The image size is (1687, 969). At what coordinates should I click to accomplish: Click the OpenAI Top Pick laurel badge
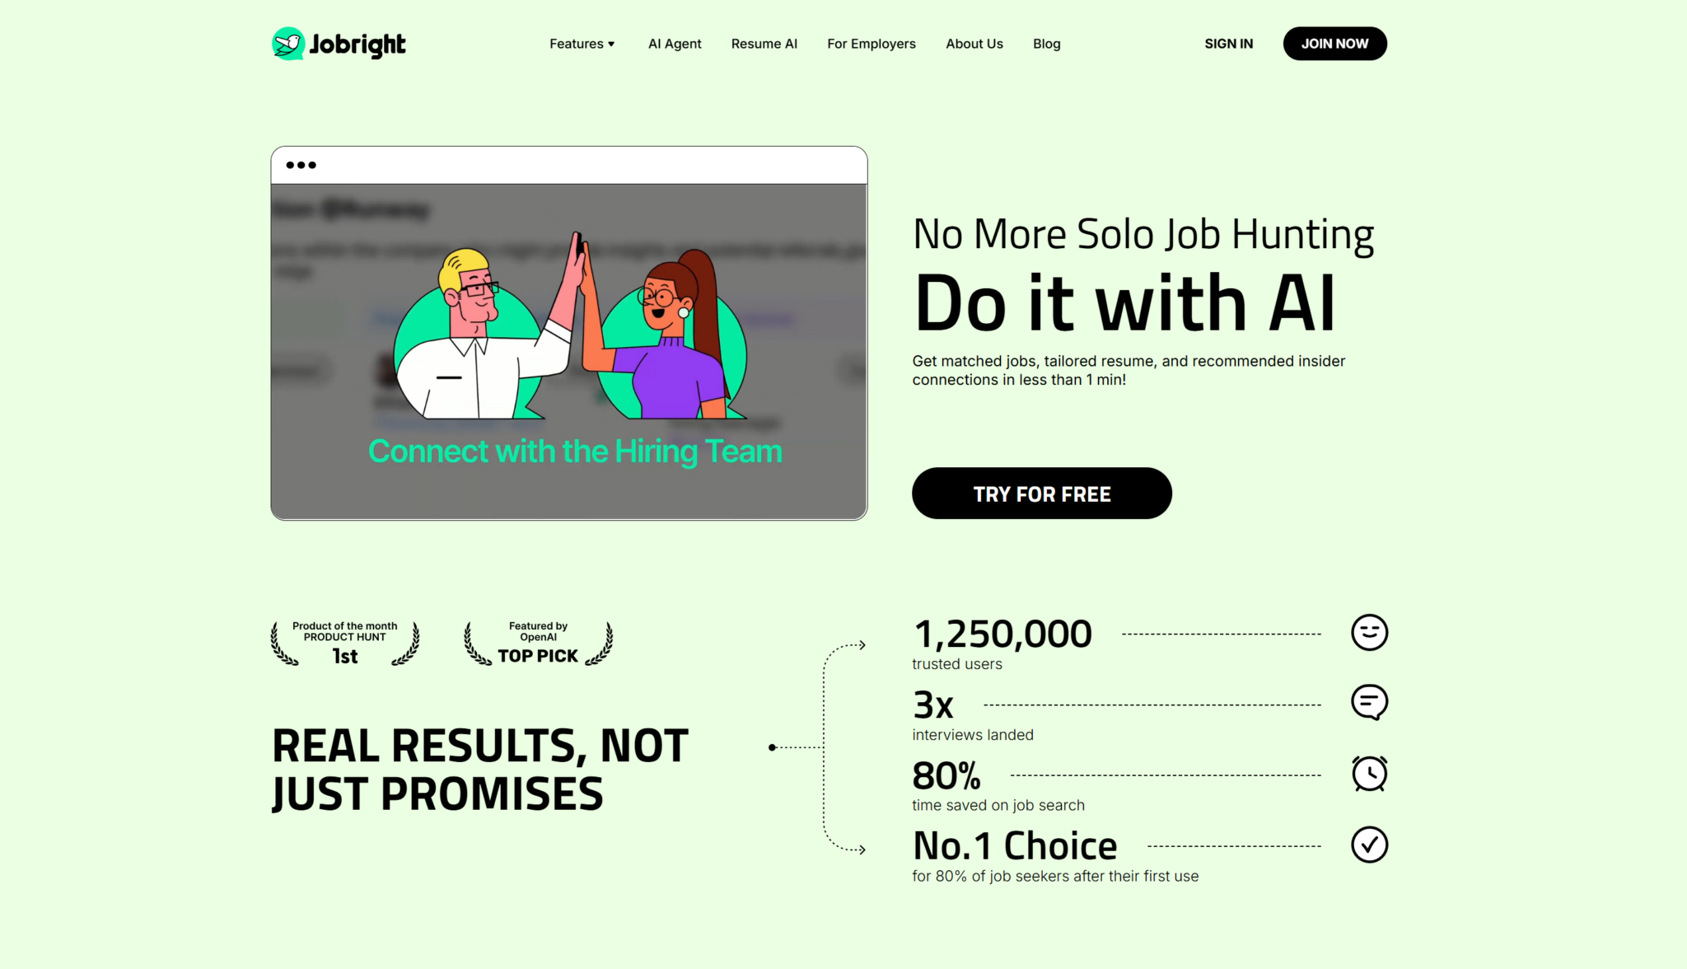(538, 644)
